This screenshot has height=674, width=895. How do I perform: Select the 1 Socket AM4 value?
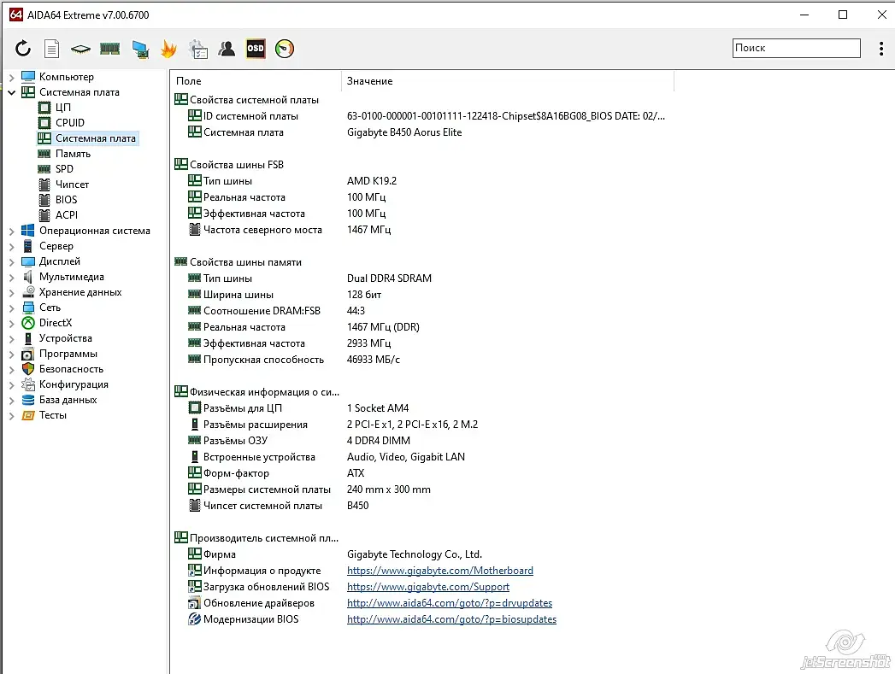(378, 408)
